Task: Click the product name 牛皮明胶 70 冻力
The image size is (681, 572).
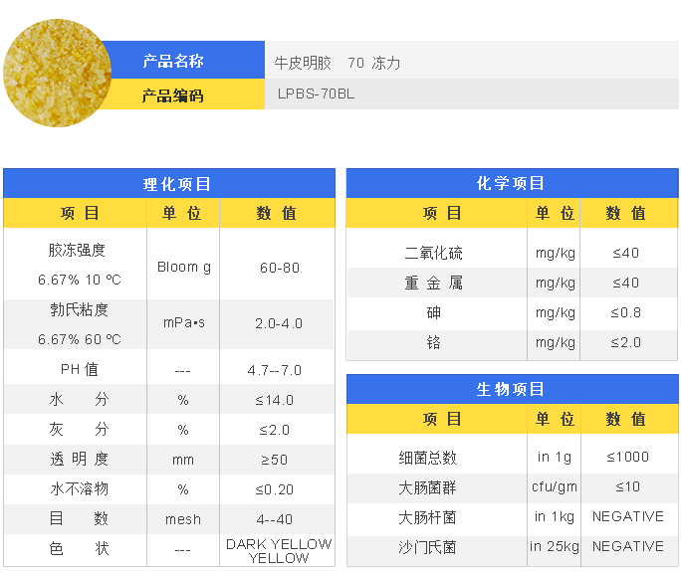Action: tap(338, 63)
